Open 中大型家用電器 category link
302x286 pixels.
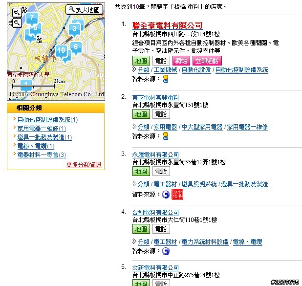[x=202, y=127]
